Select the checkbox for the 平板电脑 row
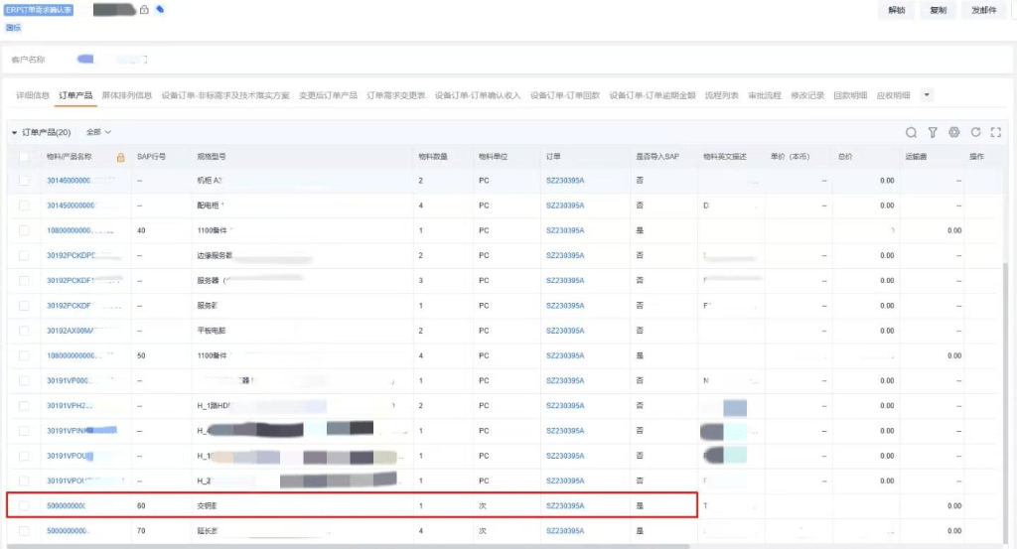Screen dimensions: 1017x549 [25, 331]
